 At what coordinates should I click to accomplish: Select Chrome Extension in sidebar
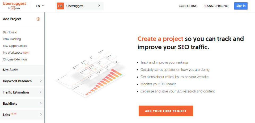(x=15, y=59)
